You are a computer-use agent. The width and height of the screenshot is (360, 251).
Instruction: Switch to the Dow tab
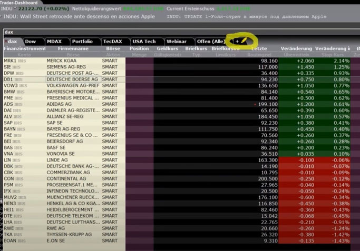pos(31,42)
